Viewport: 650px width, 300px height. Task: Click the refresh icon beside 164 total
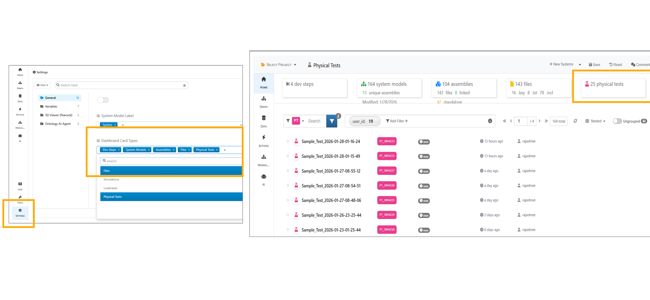coord(575,121)
